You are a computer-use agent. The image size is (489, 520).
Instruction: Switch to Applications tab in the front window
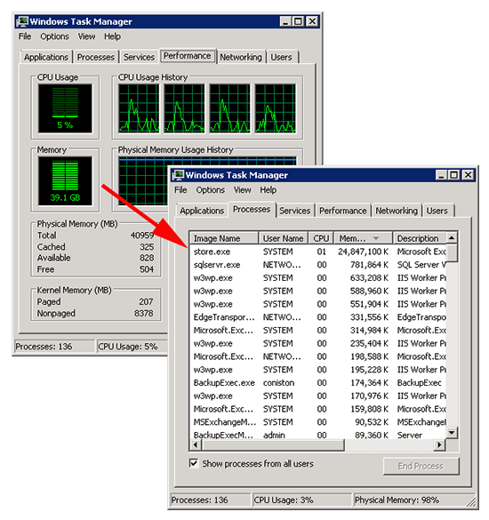202,211
